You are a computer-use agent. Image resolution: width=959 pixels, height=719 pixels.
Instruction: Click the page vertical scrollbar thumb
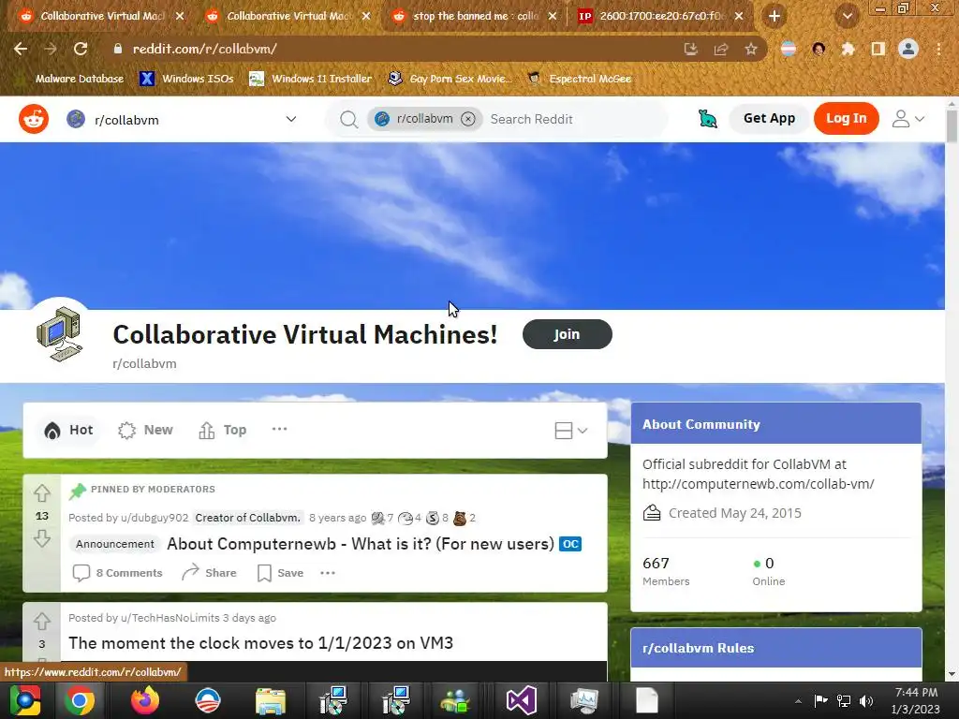tap(952, 125)
